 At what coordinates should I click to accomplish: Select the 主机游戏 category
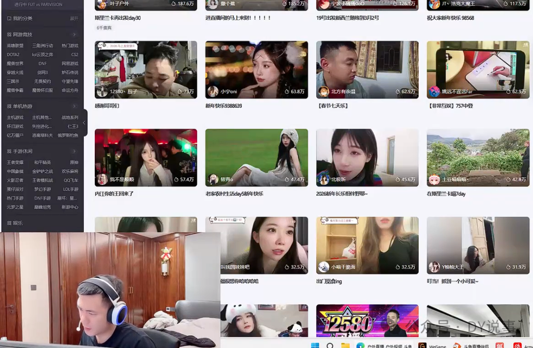15,117
